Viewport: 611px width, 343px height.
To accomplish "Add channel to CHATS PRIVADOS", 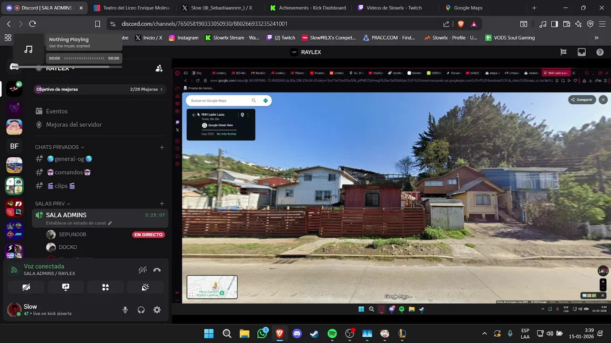I will (162, 147).
